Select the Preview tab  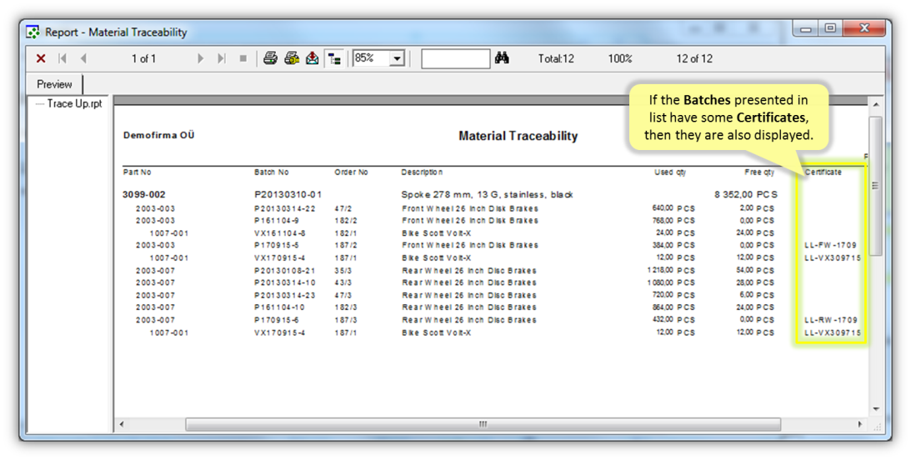coord(55,84)
